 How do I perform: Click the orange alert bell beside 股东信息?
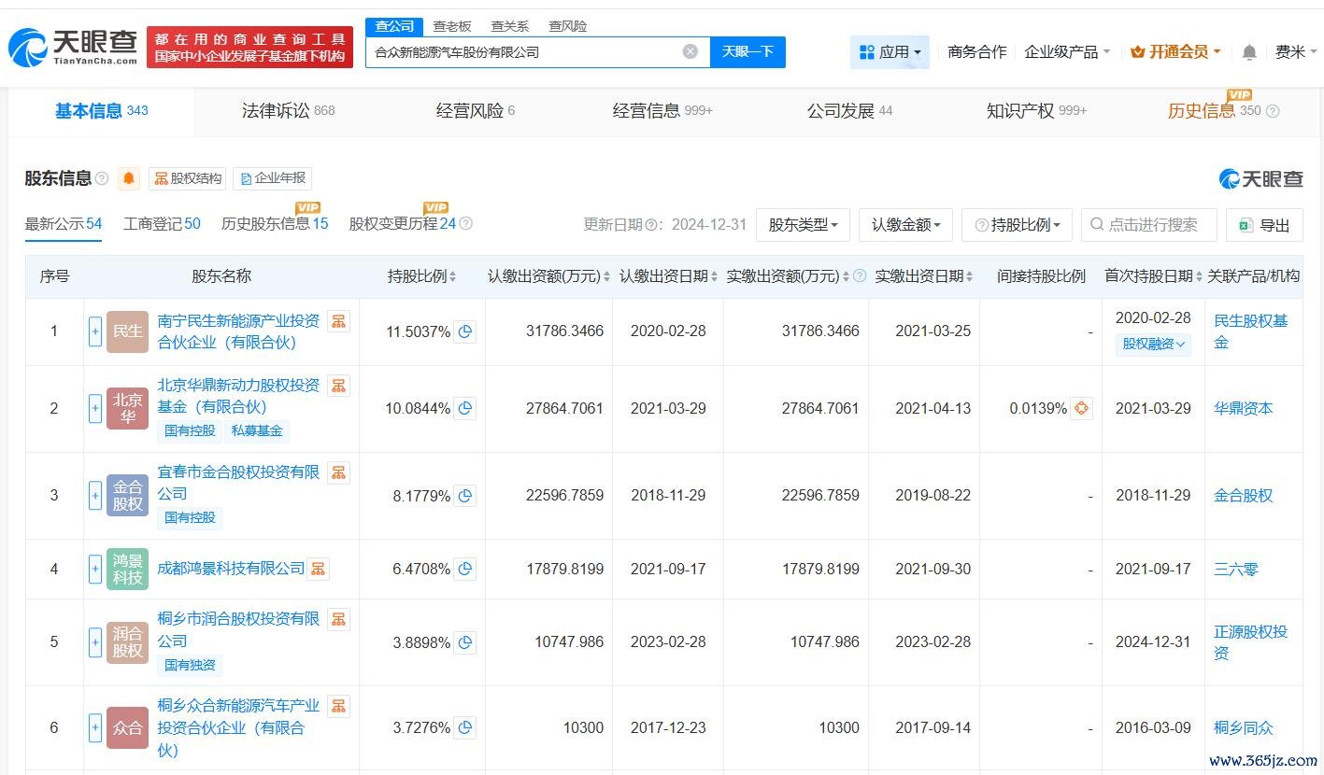click(129, 178)
